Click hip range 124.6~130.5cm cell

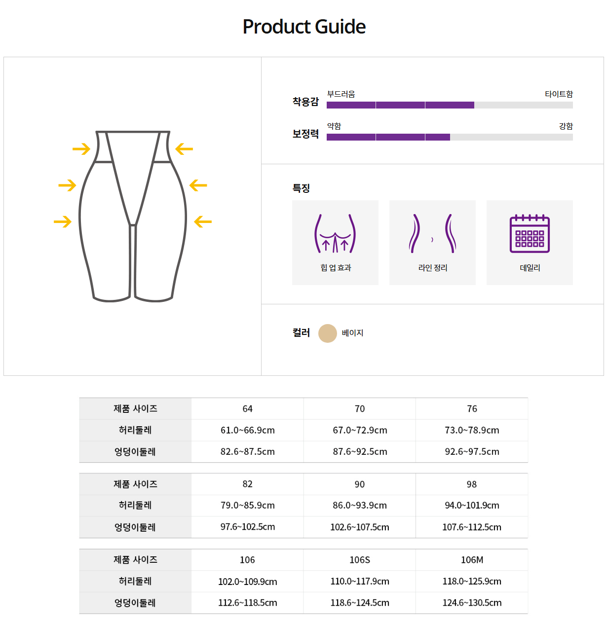point(472,603)
